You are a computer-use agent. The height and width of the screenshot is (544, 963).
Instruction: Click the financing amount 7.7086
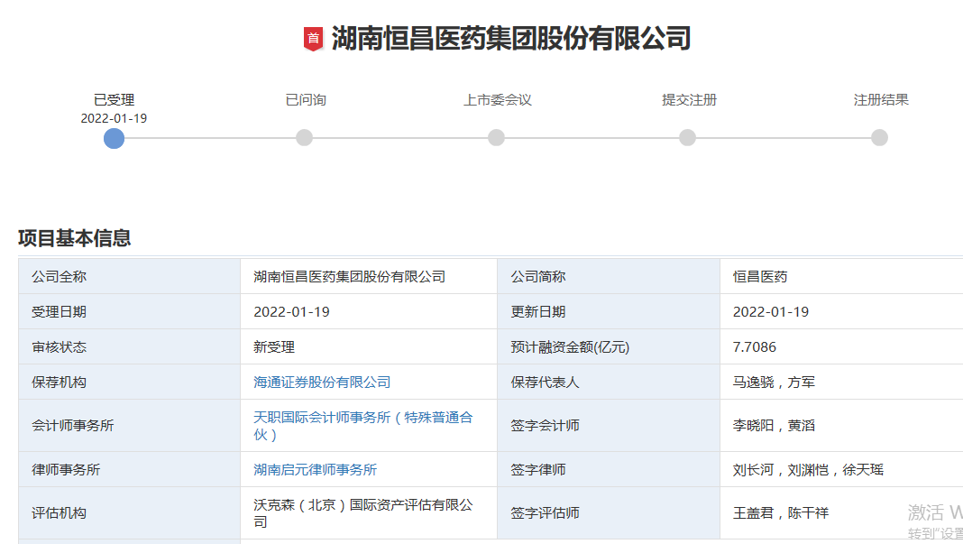click(754, 346)
